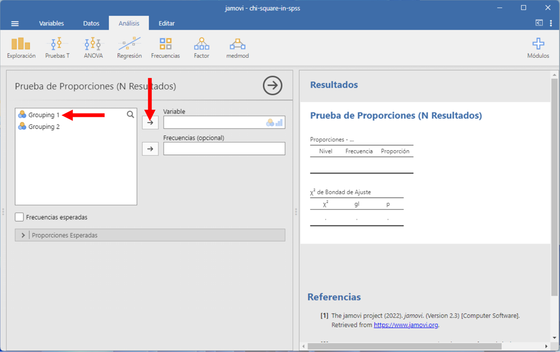
Task: Open the Factor analysis menu
Action: 201,48
